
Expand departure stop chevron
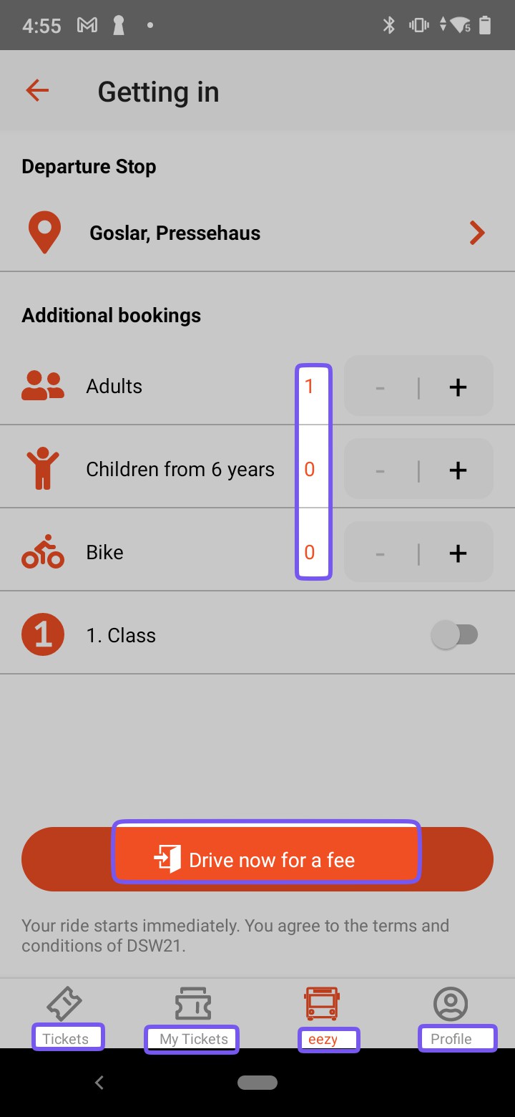coord(477,233)
